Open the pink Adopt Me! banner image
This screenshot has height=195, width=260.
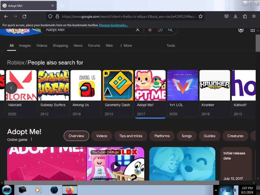pyautogui.click(x=47, y=164)
